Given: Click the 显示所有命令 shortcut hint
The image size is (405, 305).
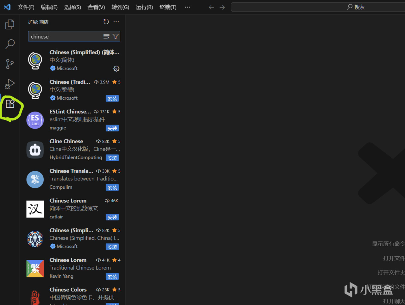Looking at the screenshot, I should pos(388,244).
